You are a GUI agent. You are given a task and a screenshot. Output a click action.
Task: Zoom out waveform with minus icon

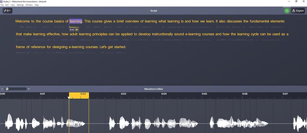(2, 89)
